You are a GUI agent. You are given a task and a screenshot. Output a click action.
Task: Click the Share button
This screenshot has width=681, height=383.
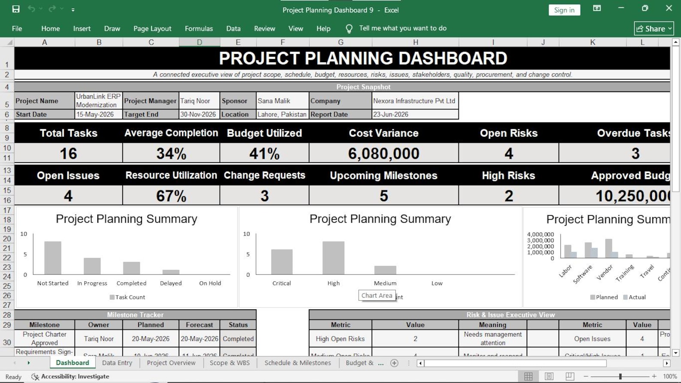654,29
